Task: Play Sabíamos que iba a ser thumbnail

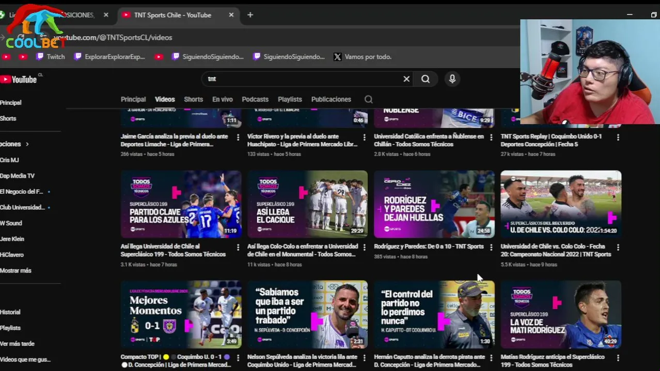Action: pyautogui.click(x=307, y=314)
